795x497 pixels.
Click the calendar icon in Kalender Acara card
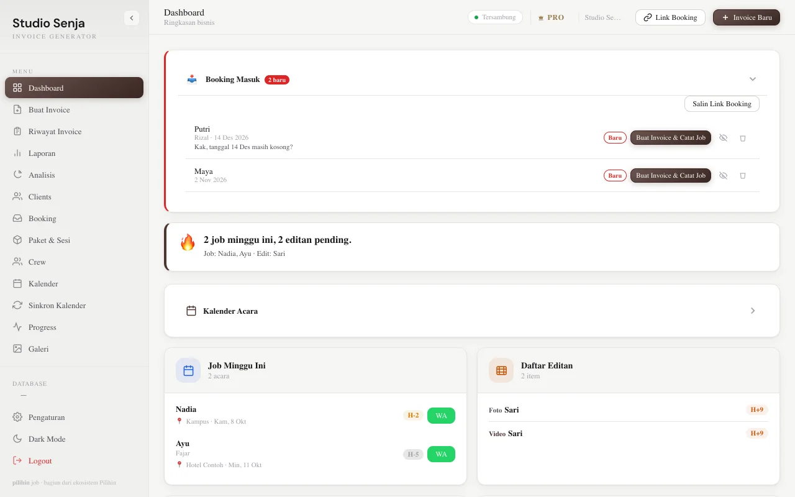[x=191, y=311]
